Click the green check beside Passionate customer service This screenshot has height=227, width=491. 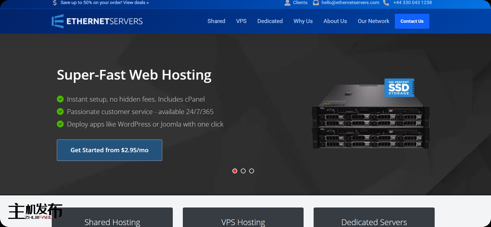pyautogui.click(x=60, y=112)
